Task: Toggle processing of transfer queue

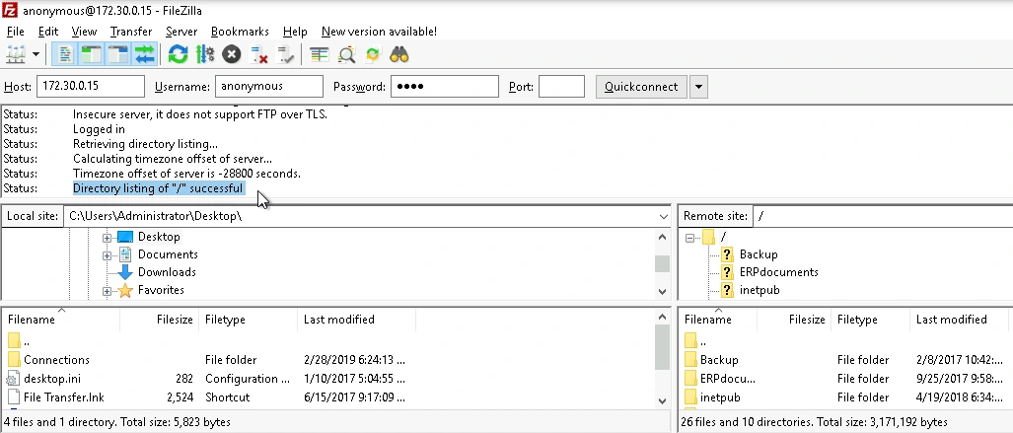Action: tap(205, 55)
